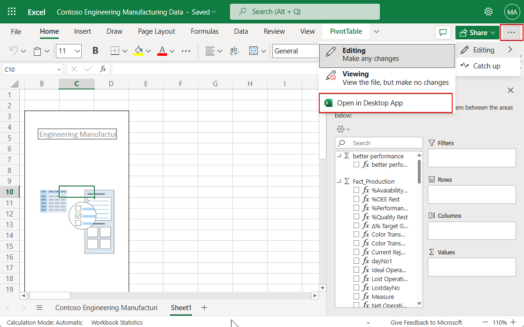Apply Bold formatting

95,51
